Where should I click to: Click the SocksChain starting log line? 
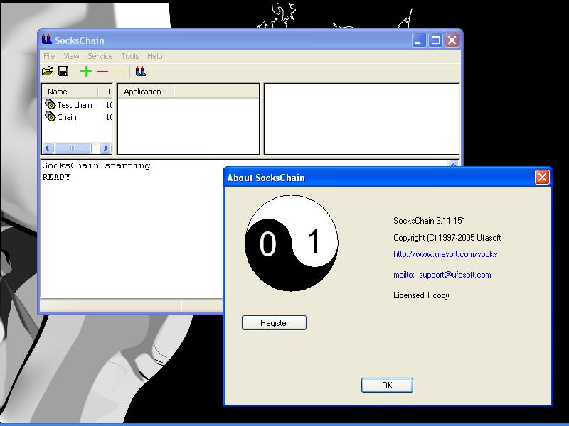point(96,165)
